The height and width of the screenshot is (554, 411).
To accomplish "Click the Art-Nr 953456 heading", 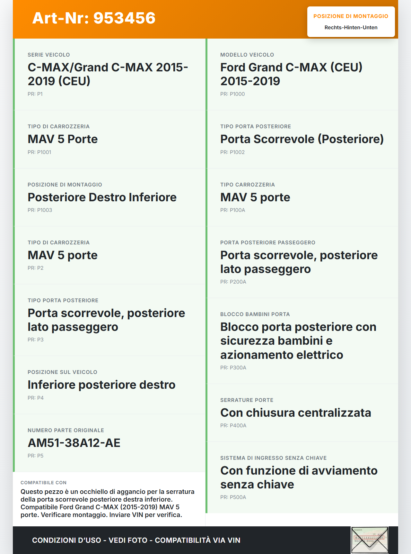I will (94, 18).
